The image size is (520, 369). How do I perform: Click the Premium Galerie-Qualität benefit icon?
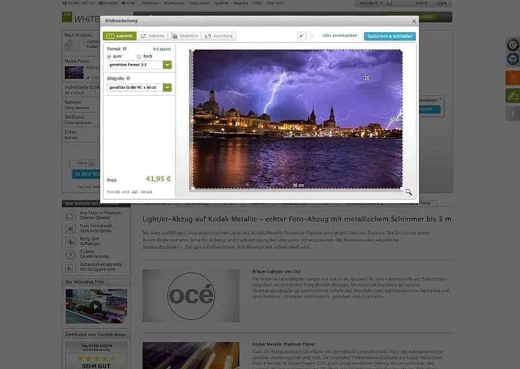point(70,216)
